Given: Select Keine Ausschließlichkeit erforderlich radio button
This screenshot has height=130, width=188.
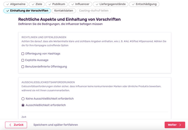Looking at the screenshot, I should [23, 99].
